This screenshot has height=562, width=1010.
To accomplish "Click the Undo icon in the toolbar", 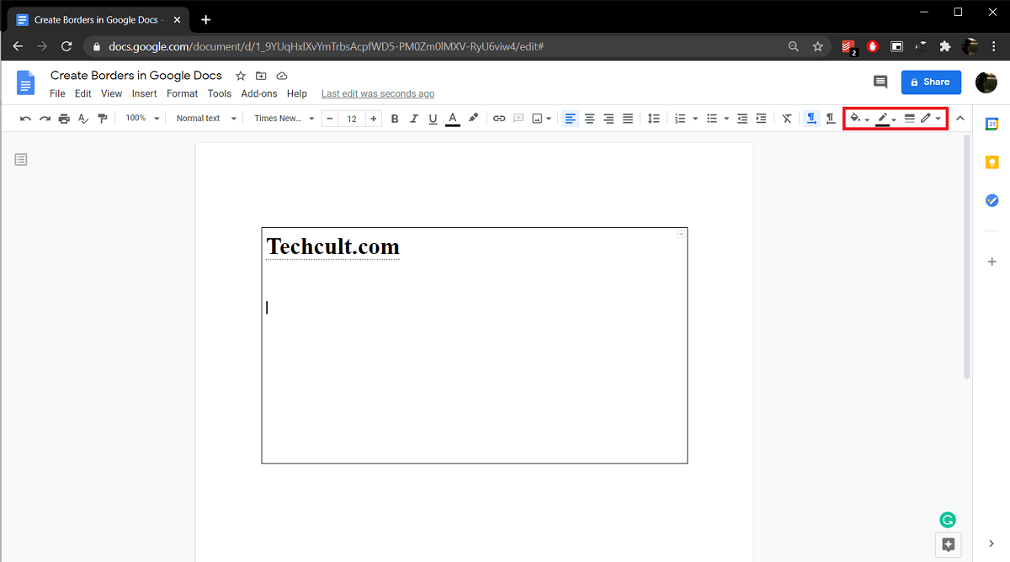I will click(25, 119).
